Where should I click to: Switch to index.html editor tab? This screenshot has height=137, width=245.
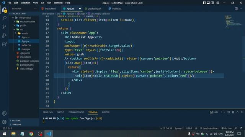click(x=50, y=9)
